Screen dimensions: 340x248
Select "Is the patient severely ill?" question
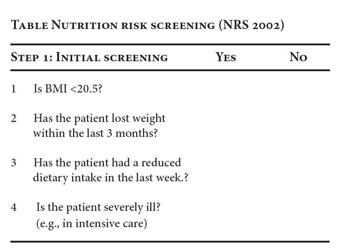coord(98,208)
